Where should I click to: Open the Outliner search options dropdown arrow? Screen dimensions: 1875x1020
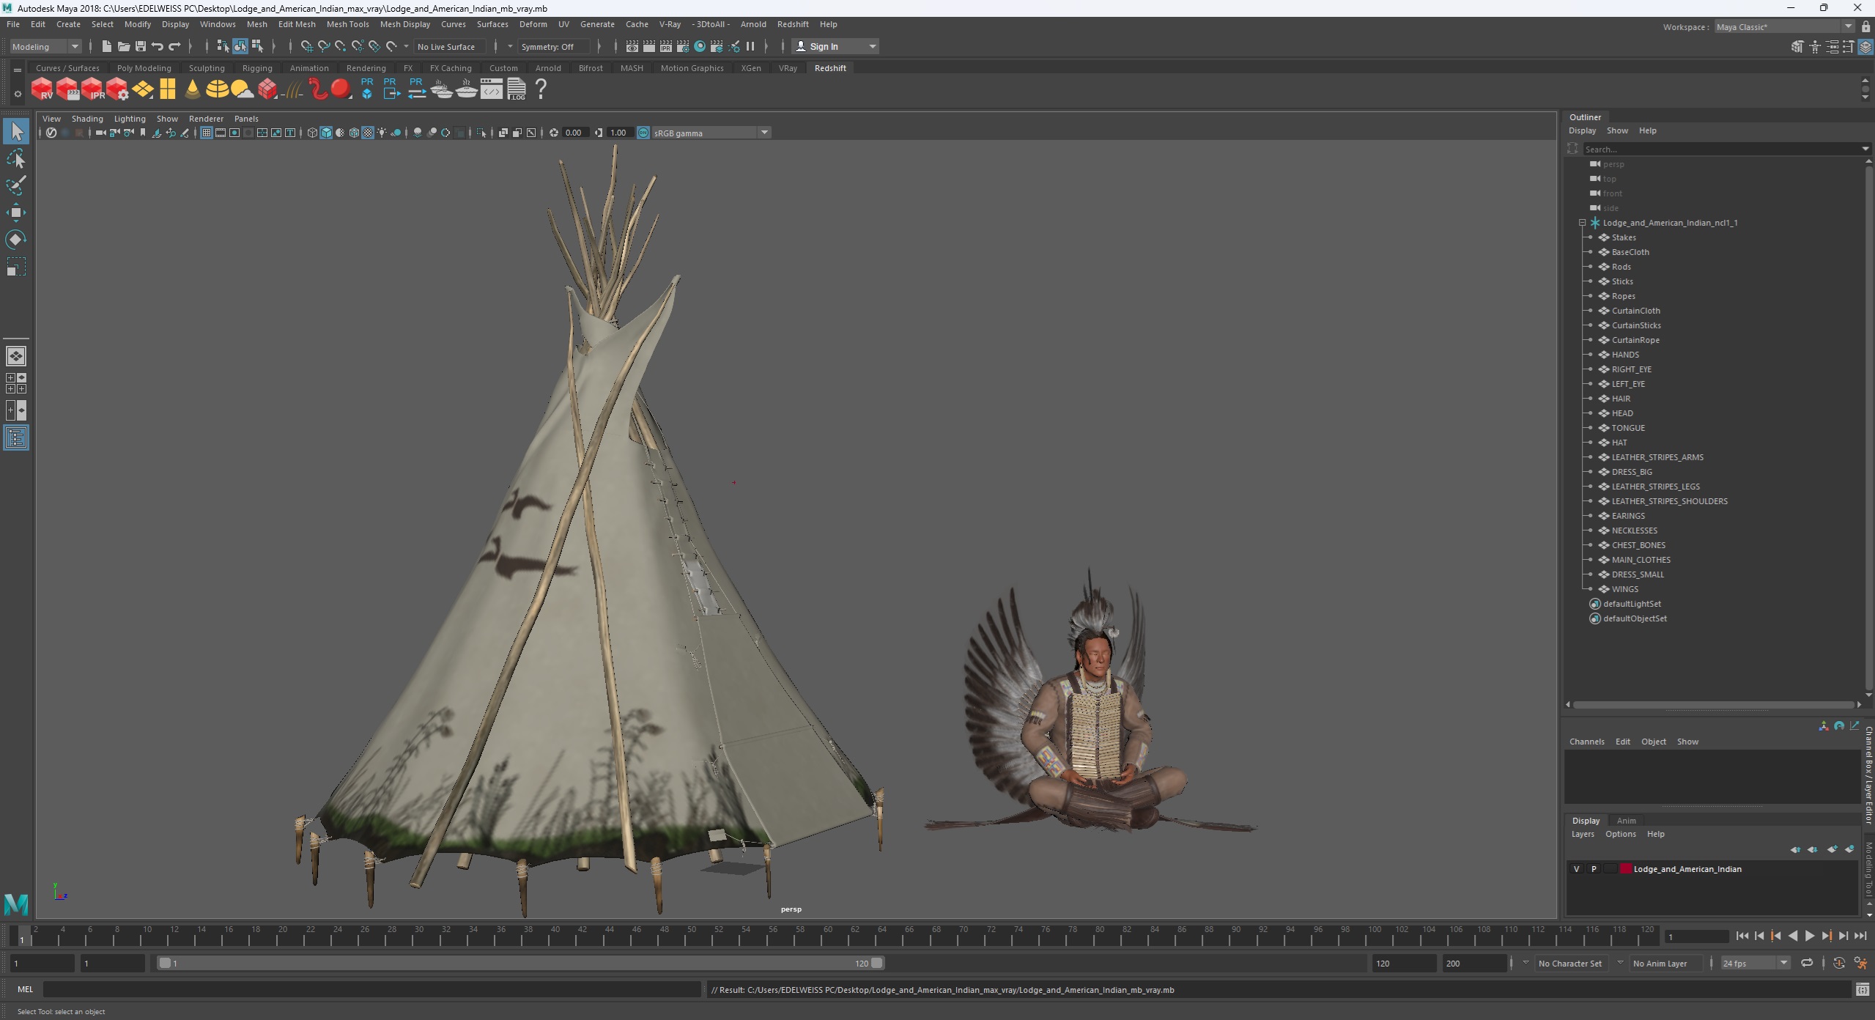pos(1865,149)
